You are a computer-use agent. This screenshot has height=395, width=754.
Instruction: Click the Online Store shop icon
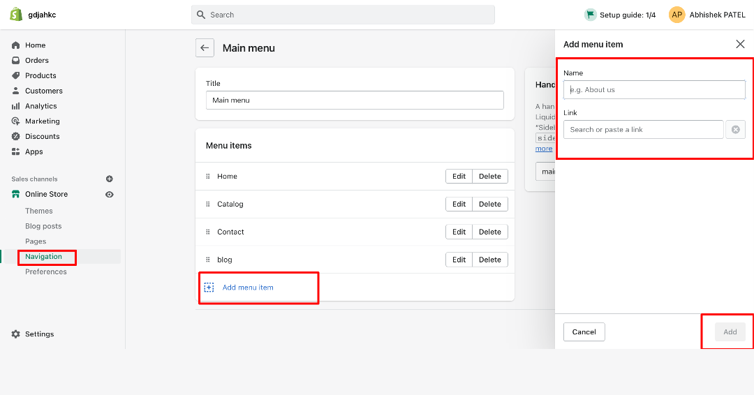tap(16, 194)
